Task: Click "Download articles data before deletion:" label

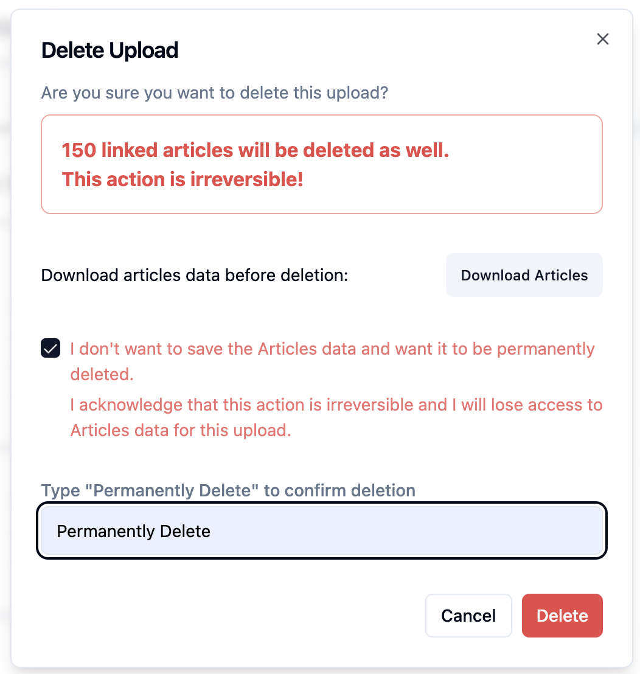Action: pyautogui.click(x=195, y=276)
